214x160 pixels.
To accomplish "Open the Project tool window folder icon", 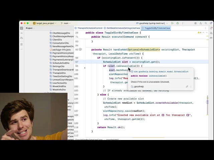I will point(22,28).
